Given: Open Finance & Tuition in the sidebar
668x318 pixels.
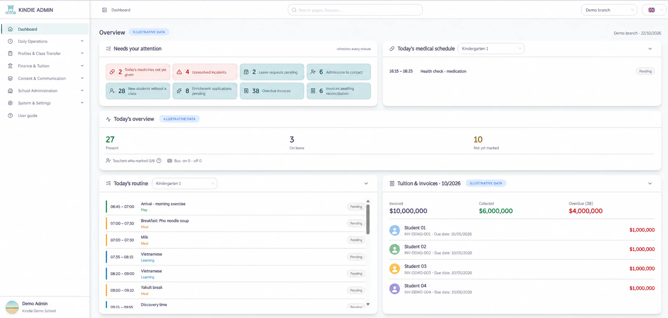Looking at the screenshot, I should [x=45, y=66].
